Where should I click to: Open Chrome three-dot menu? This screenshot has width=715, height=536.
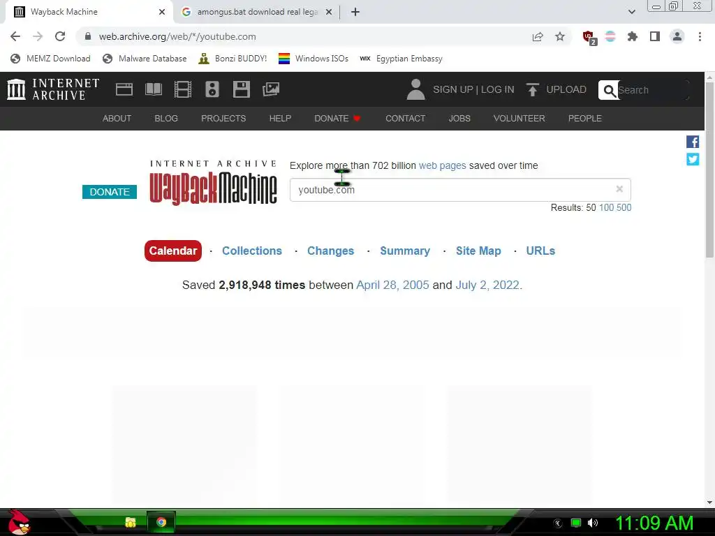click(700, 36)
